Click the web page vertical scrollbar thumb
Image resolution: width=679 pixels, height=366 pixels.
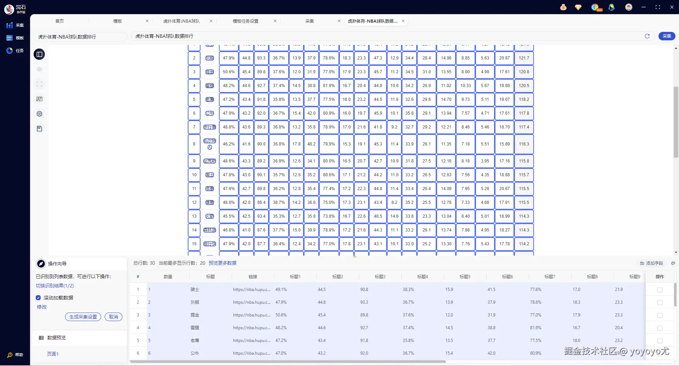[x=676, y=122]
